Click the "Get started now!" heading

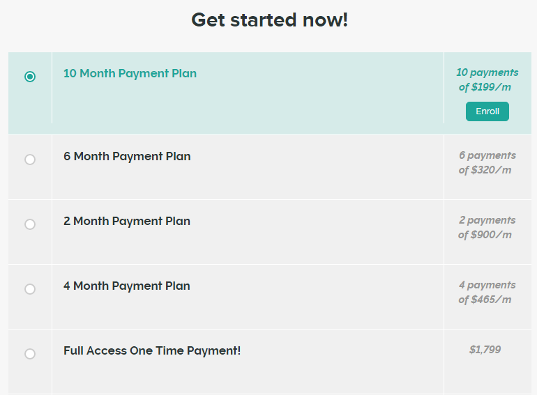coord(269,20)
